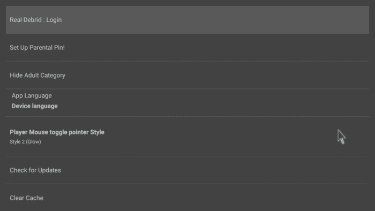This screenshot has height=211, width=375.
Task: Tap the Parental Pin setup row
Action: [187, 48]
